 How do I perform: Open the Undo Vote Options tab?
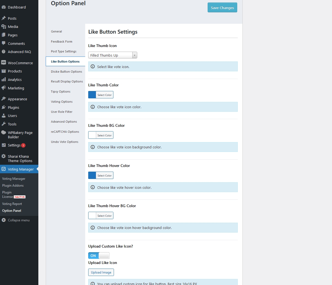(x=65, y=142)
